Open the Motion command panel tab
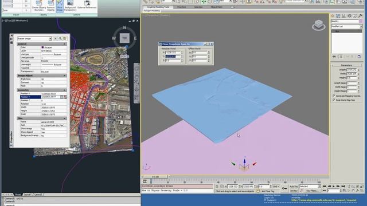This screenshot has height=206, width=367. (x=349, y=15)
